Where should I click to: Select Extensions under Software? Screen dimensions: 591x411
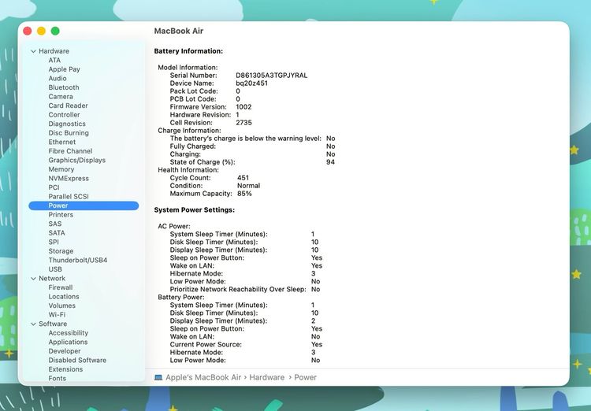(x=65, y=369)
